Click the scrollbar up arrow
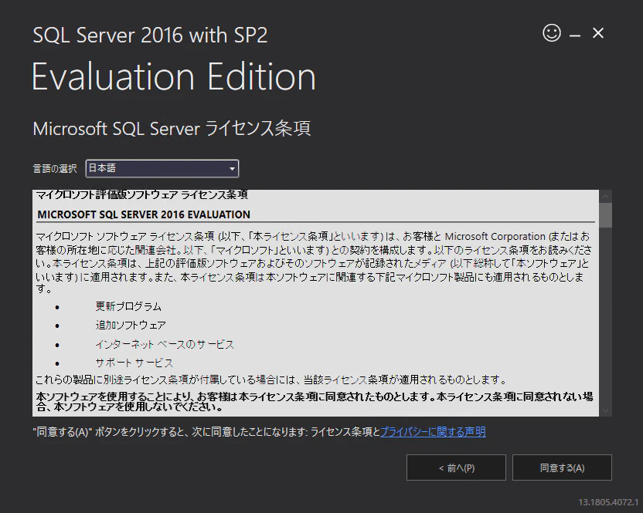The image size is (643, 513). pyautogui.click(x=605, y=196)
